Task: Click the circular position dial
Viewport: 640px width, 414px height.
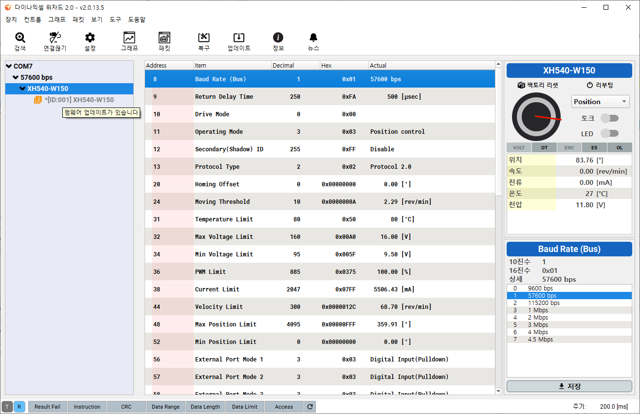Action: pyautogui.click(x=535, y=117)
